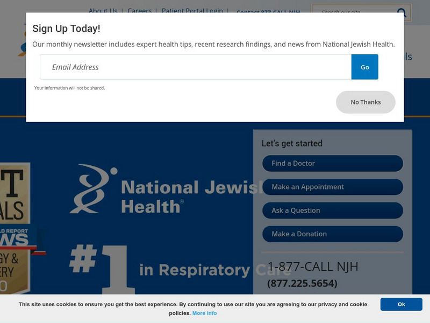Click the search magnifying glass icon
The width and height of the screenshot is (430, 323).
pyautogui.click(x=402, y=12)
